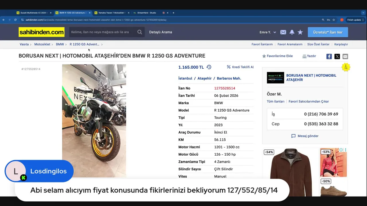Click Ücretsiz İlan Ver button
This screenshot has width=367, height=206.
[x=328, y=32]
